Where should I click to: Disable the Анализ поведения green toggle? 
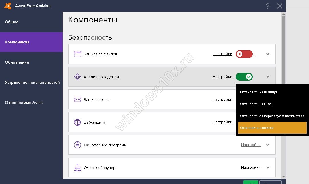[x=244, y=77]
